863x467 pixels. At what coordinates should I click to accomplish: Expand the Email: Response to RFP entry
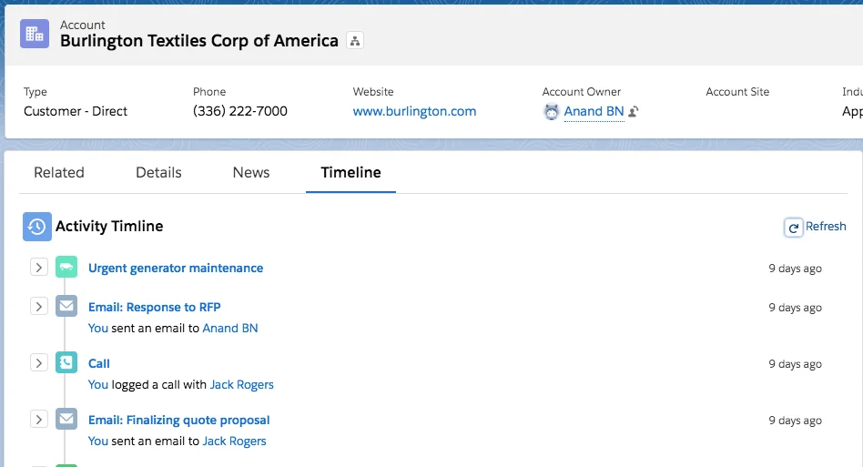pyautogui.click(x=38, y=307)
